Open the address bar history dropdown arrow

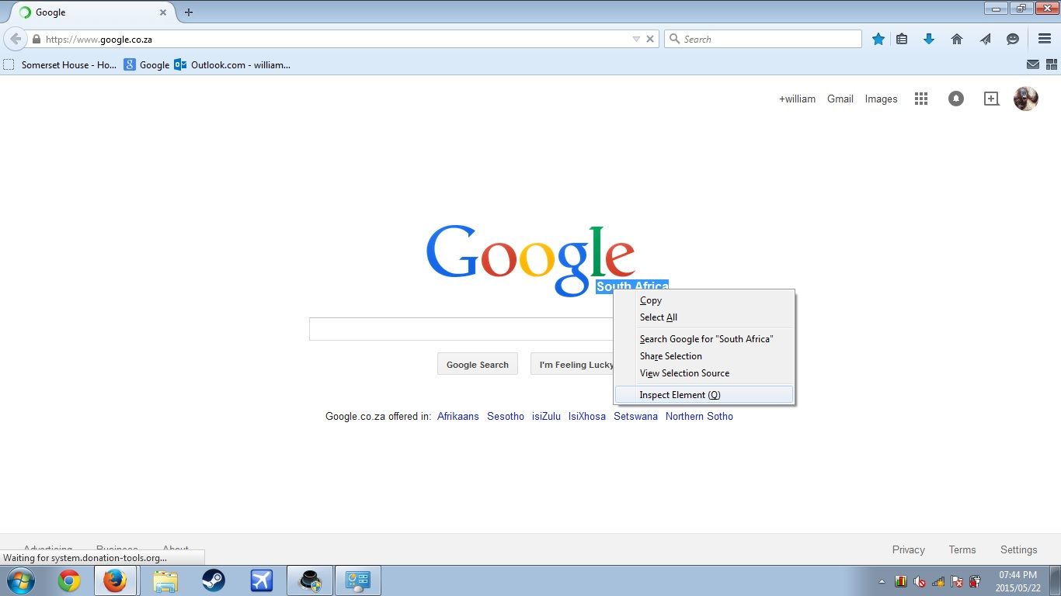(636, 39)
